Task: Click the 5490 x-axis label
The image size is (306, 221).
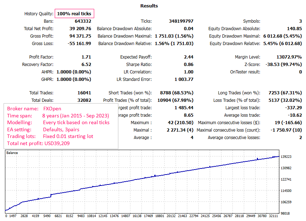Action: click(x=47, y=216)
